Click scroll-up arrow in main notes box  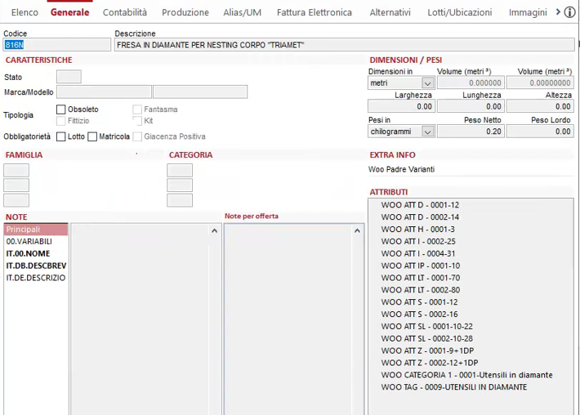click(x=215, y=231)
